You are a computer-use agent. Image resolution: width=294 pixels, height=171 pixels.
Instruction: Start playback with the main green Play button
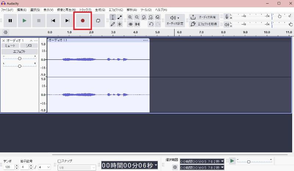(24, 21)
